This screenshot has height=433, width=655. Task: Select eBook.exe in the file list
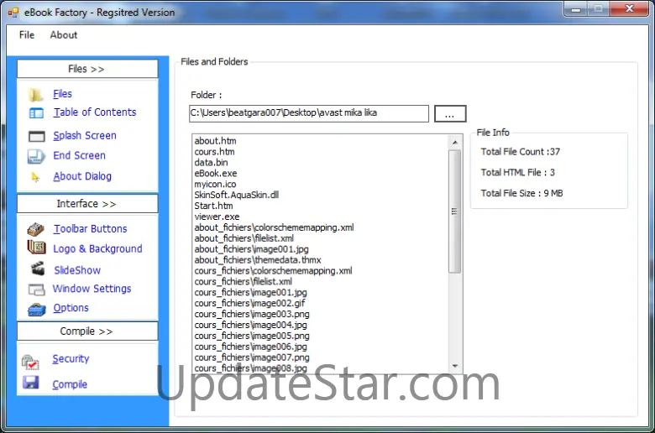(216, 174)
